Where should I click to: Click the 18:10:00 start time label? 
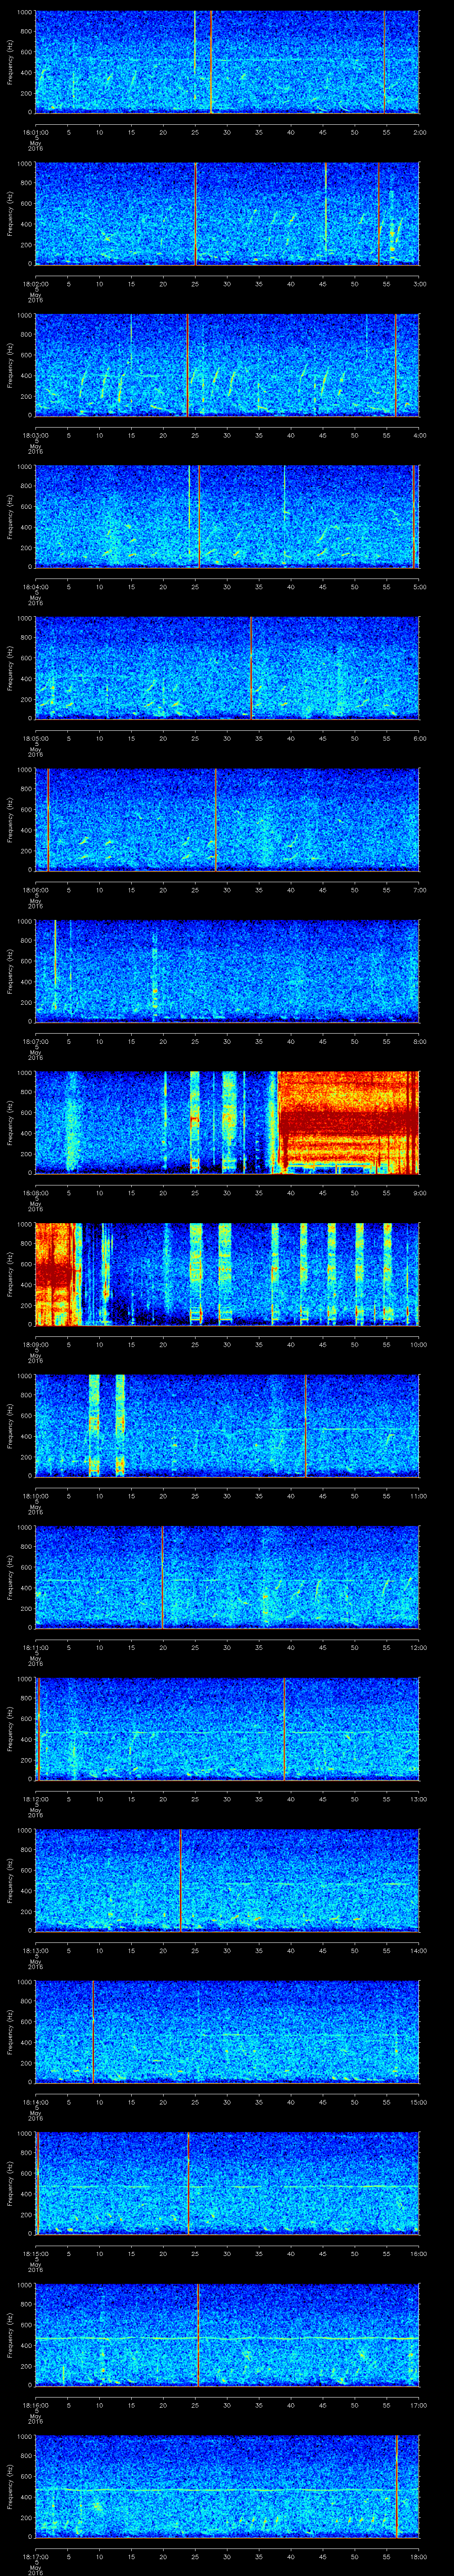(35, 1496)
